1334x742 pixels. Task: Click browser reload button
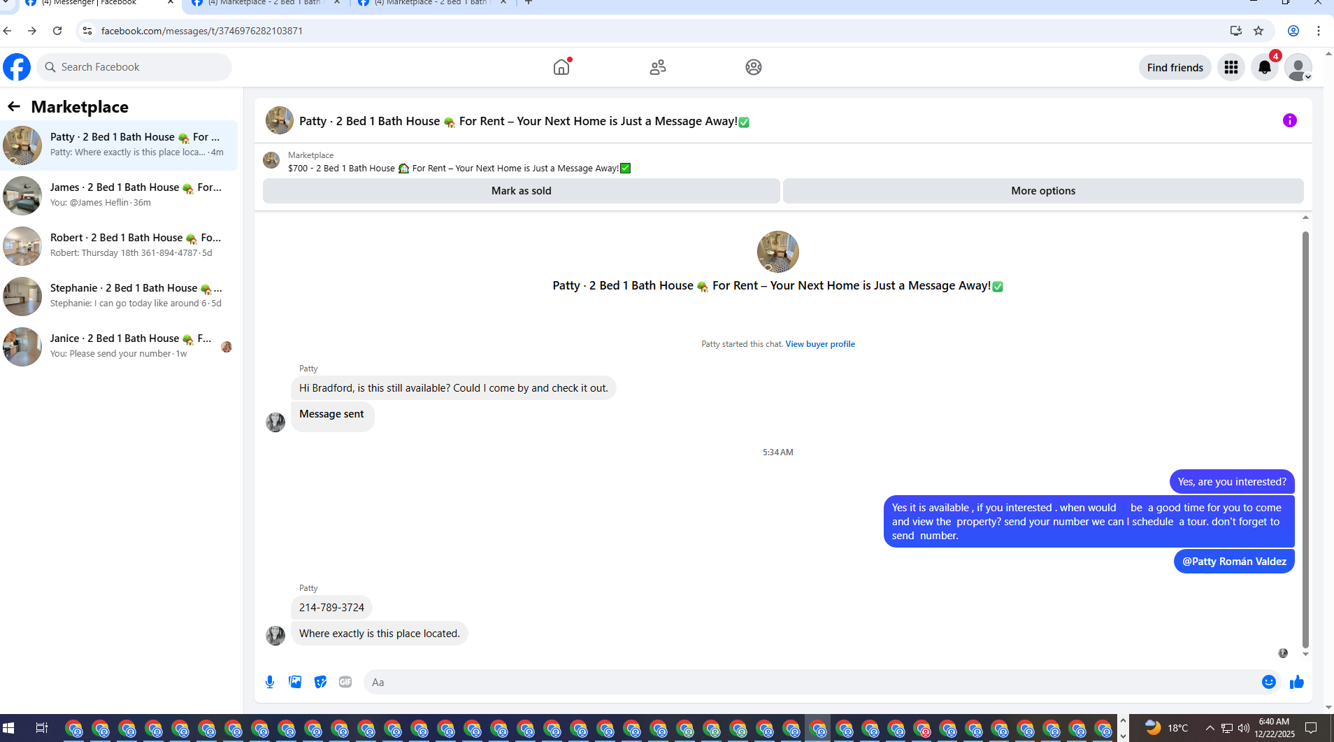click(57, 31)
